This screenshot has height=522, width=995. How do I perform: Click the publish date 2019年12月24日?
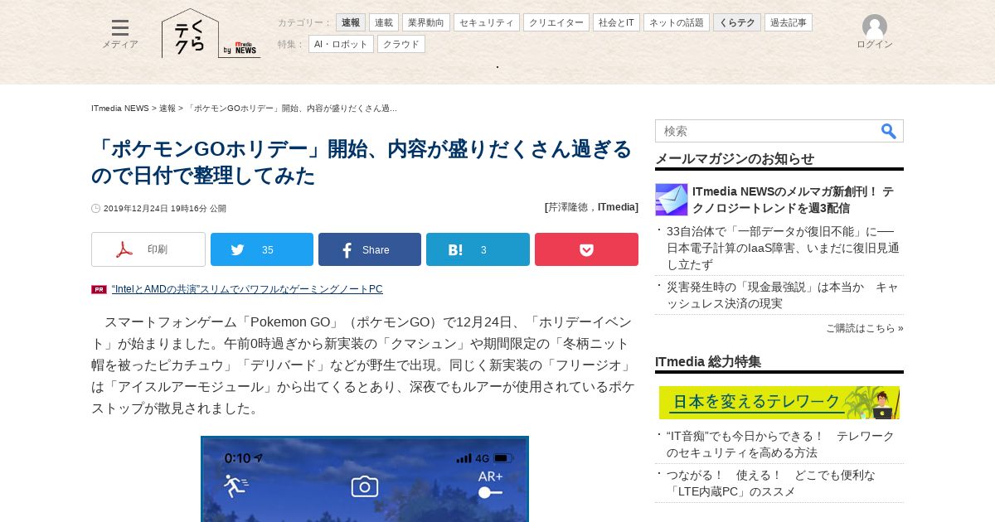(136, 209)
